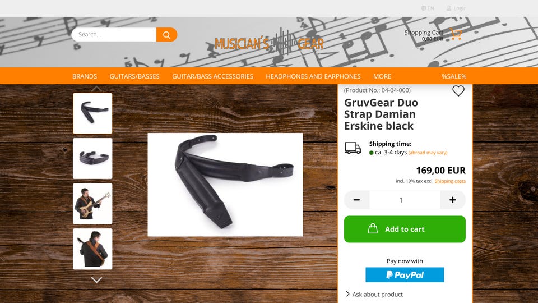Open the GUITARS/BASSES menu
The height and width of the screenshot is (303, 538).
click(134, 76)
